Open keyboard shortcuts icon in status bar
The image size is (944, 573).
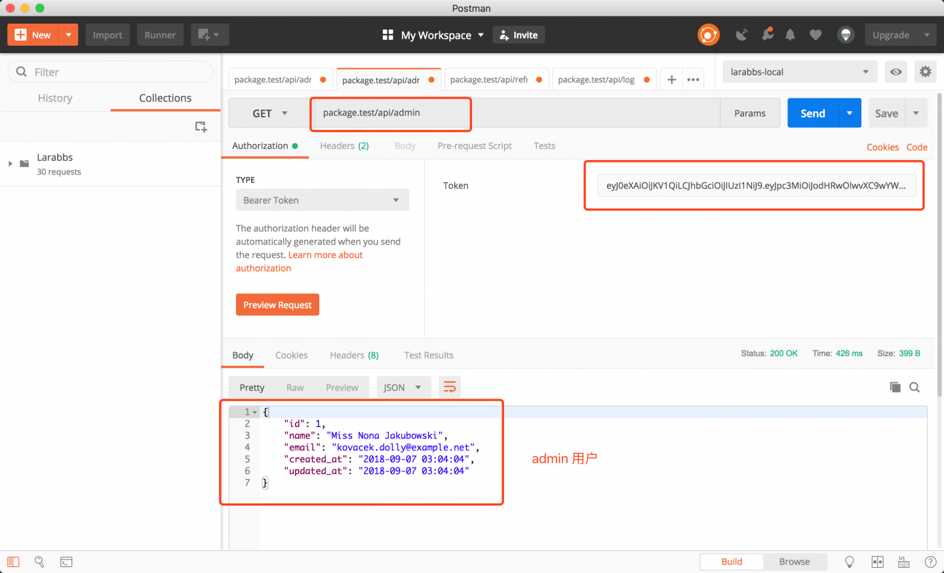click(x=903, y=562)
